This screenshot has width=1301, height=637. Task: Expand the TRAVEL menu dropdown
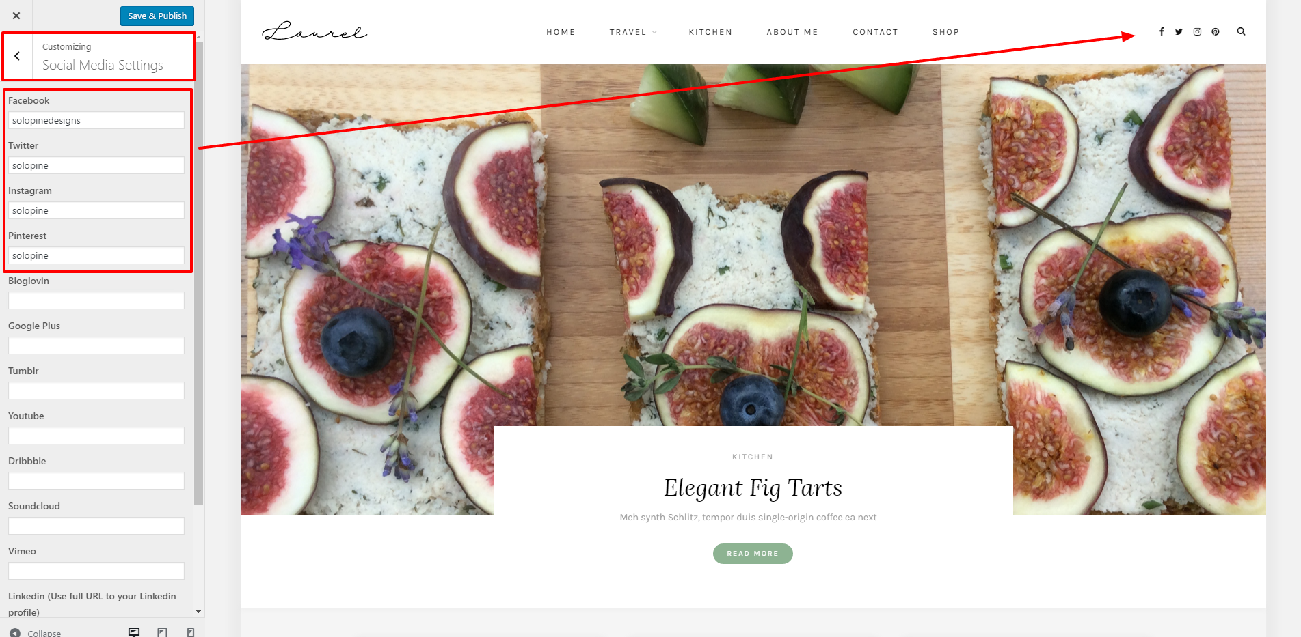[633, 32]
